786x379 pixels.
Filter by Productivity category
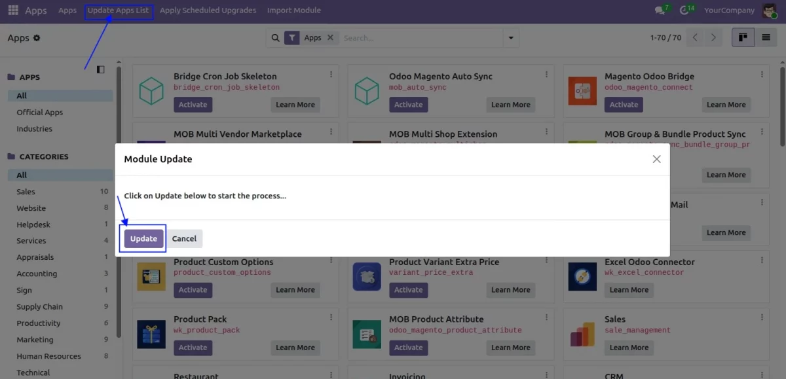pos(60,323)
